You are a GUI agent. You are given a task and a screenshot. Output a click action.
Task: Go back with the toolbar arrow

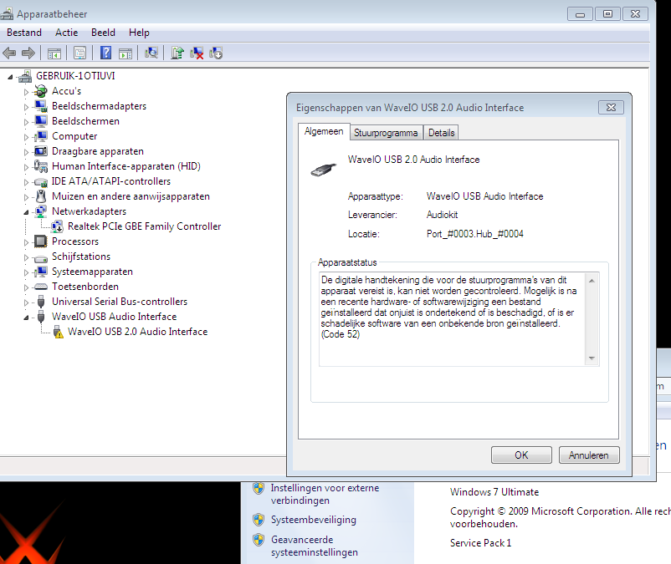coord(9,53)
